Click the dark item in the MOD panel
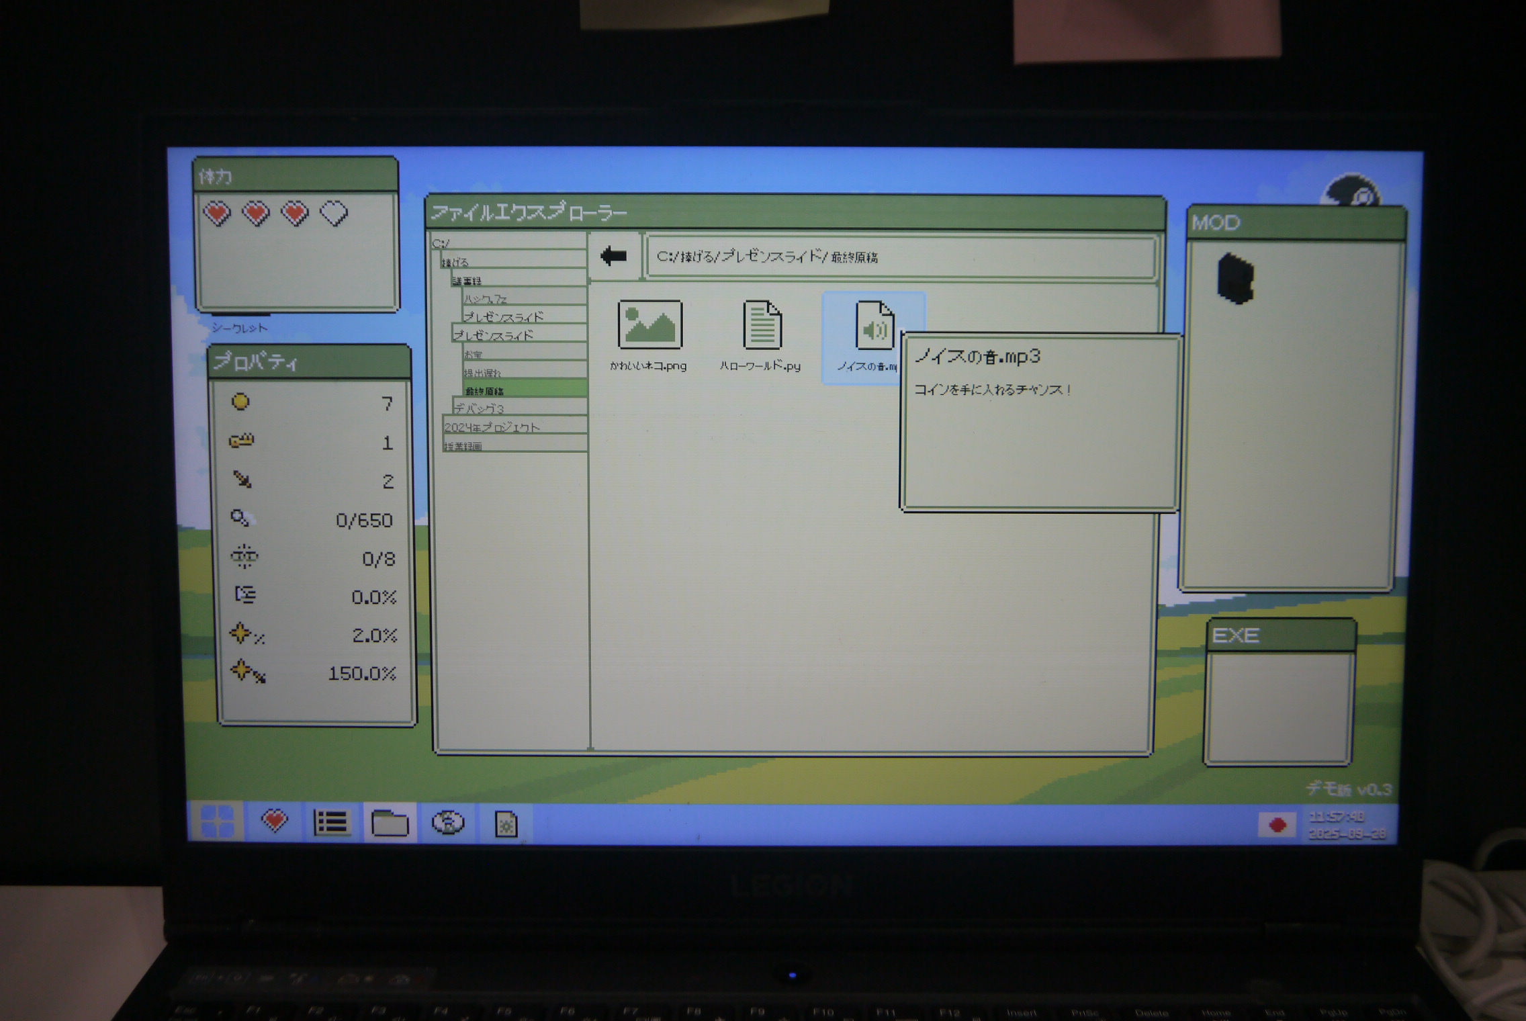The height and width of the screenshot is (1021, 1526). [1235, 278]
